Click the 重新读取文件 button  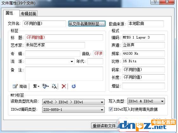point(104,126)
